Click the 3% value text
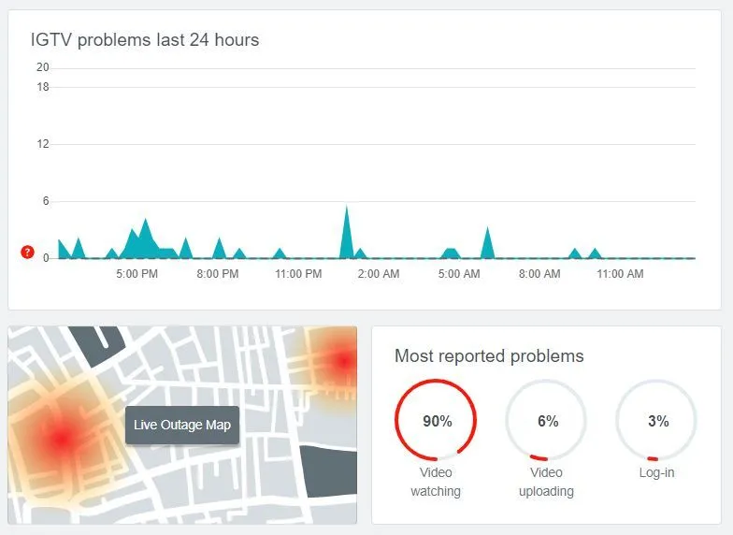The image size is (733, 535). [x=658, y=421]
